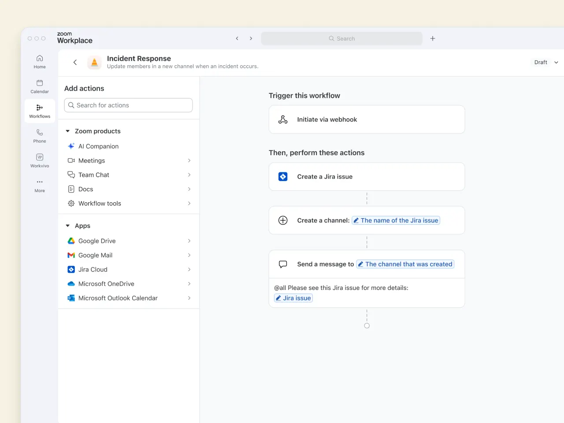Select the Phone sidebar icon

(x=40, y=135)
